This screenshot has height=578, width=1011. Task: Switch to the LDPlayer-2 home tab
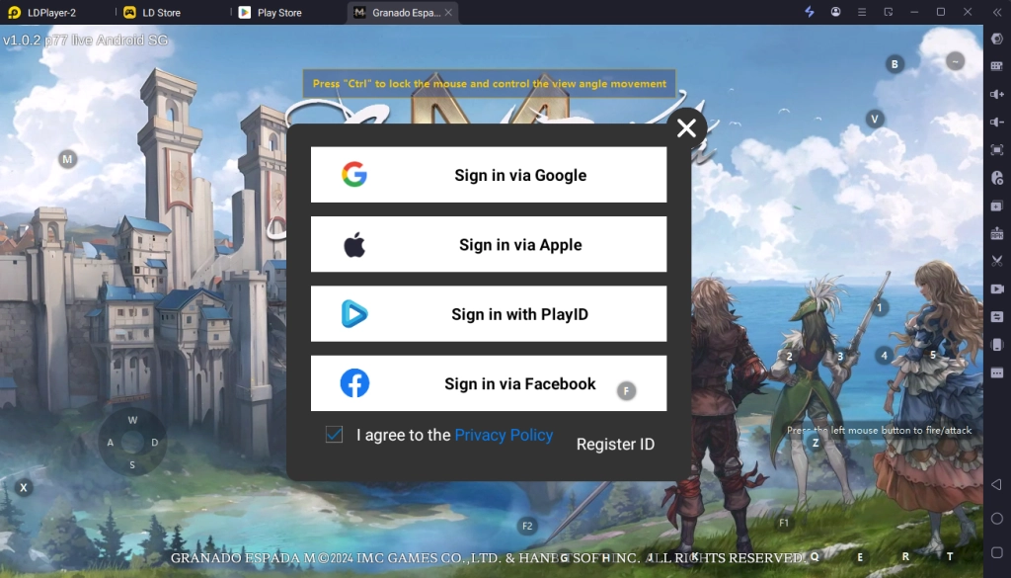42,12
